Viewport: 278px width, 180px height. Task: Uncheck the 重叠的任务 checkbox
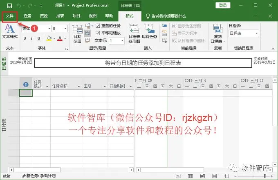tap(98, 26)
